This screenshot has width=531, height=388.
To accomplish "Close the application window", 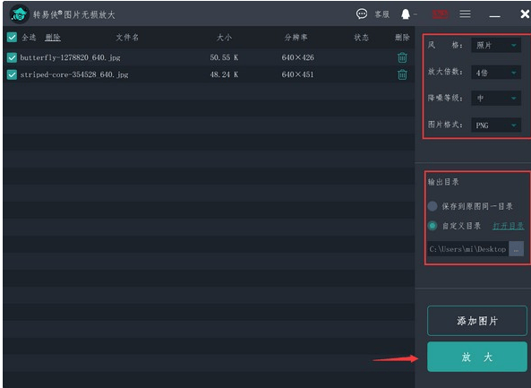I will click(x=525, y=14).
